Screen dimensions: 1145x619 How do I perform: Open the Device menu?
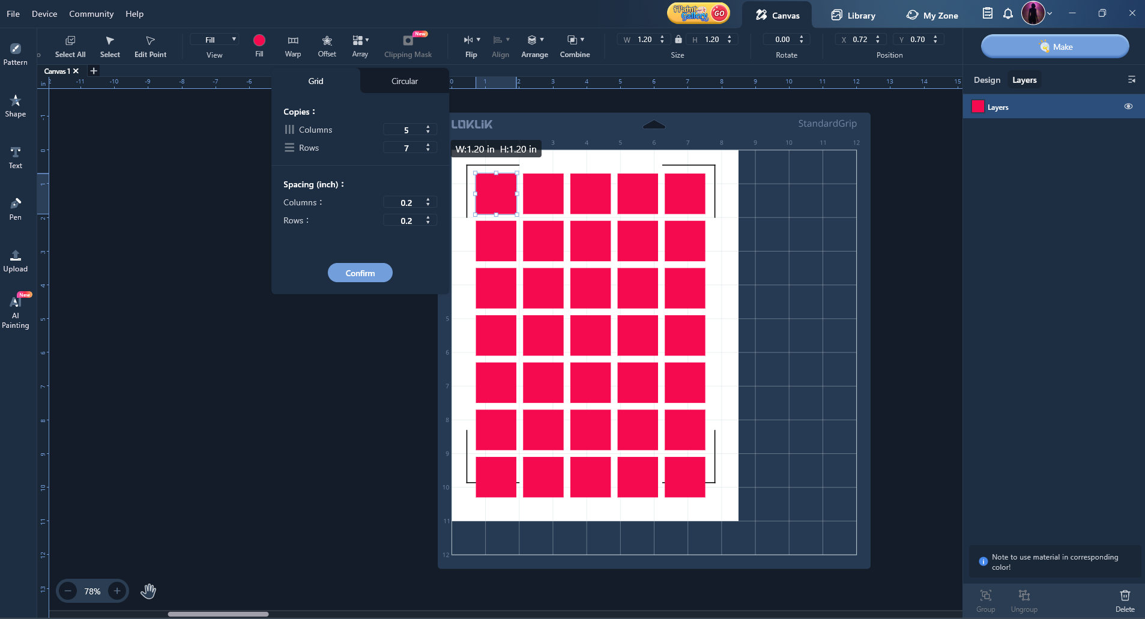click(x=44, y=14)
